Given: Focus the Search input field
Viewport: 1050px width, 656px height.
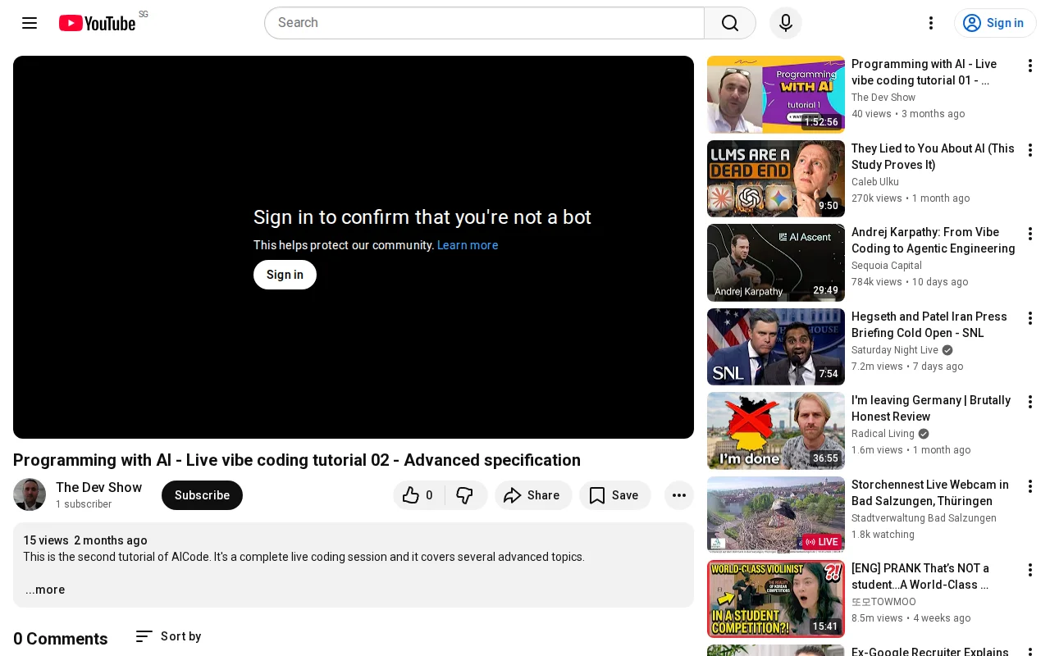Looking at the screenshot, I should (x=484, y=23).
